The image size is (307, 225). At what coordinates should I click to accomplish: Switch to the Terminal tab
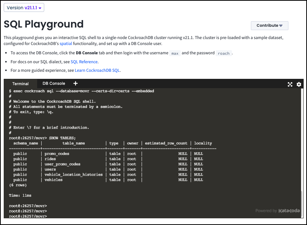(x=20, y=84)
